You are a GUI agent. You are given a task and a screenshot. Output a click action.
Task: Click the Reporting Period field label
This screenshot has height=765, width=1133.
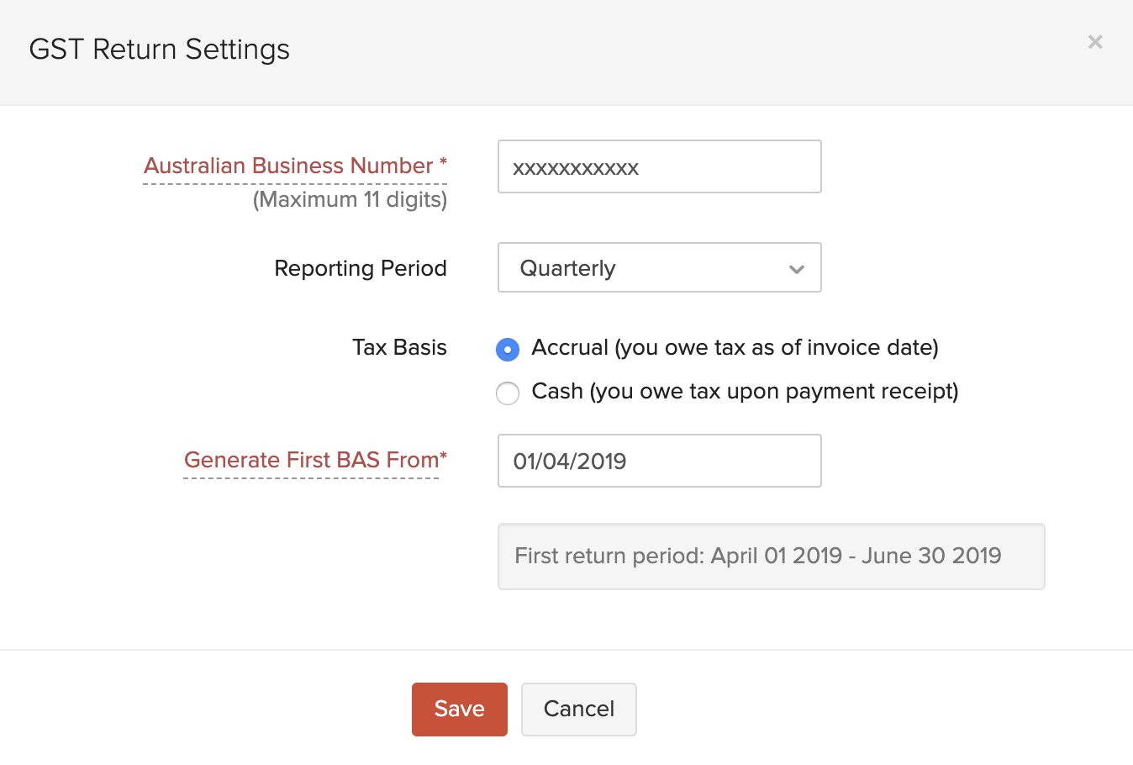[360, 267]
